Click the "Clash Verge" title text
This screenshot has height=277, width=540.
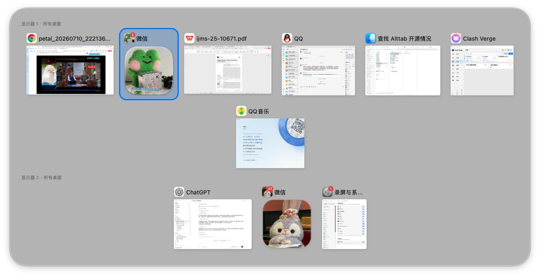(x=479, y=39)
